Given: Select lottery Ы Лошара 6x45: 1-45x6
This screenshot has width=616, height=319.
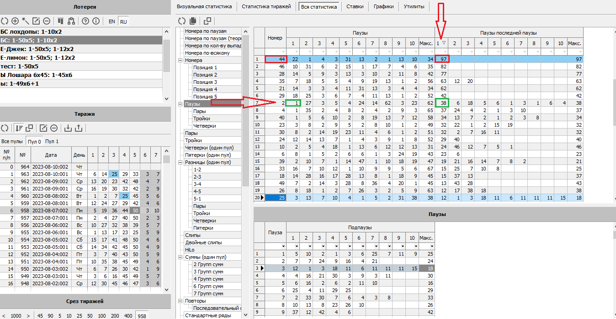Looking at the screenshot, I should [x=81, y=75].
